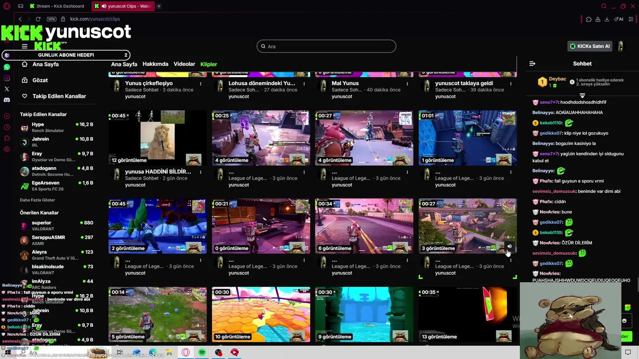Play the lion clip with 12 görüntüleme
The width and height of the screenshot is (639, 359).
157,138
